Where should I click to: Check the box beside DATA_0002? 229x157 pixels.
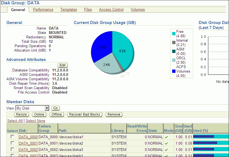click(x=12, y=150)
